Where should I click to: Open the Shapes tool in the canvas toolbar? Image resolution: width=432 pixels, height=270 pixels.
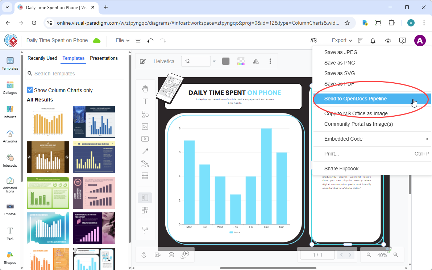(145, 114)
